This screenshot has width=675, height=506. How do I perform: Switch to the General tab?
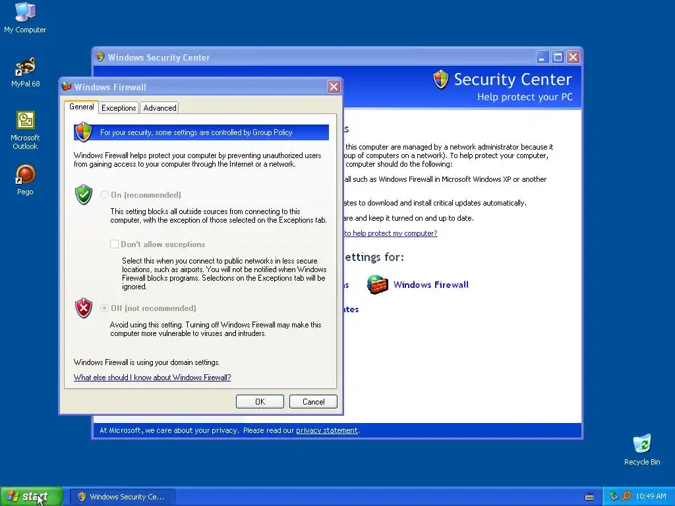(x=81, y=107)
